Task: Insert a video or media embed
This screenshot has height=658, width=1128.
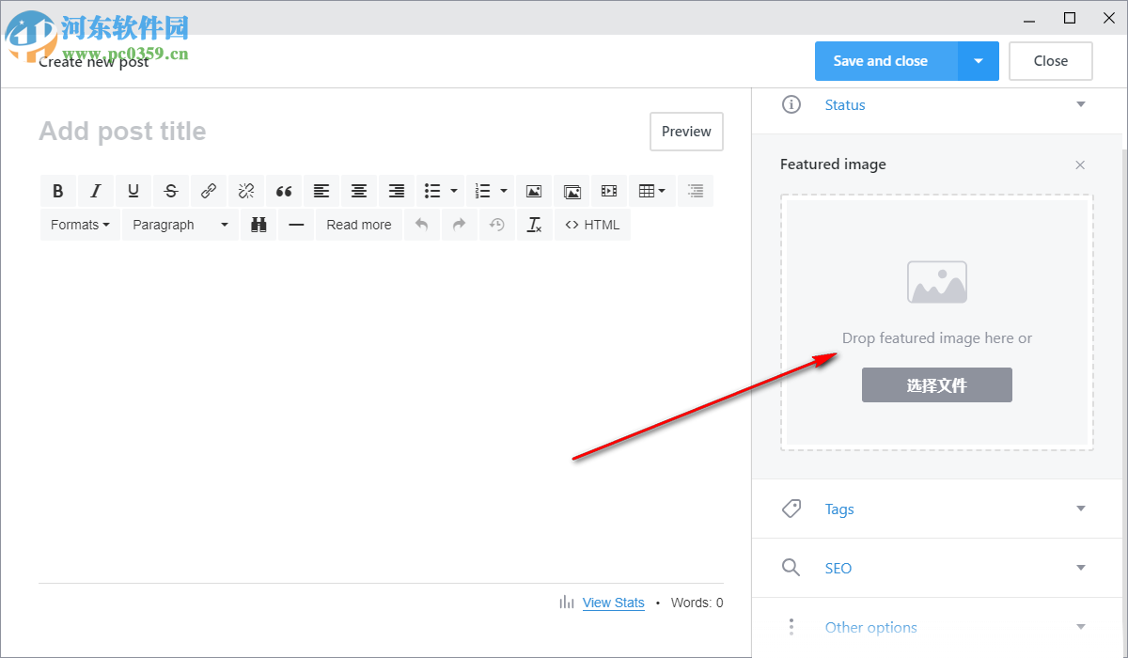Action: point(609,191)
